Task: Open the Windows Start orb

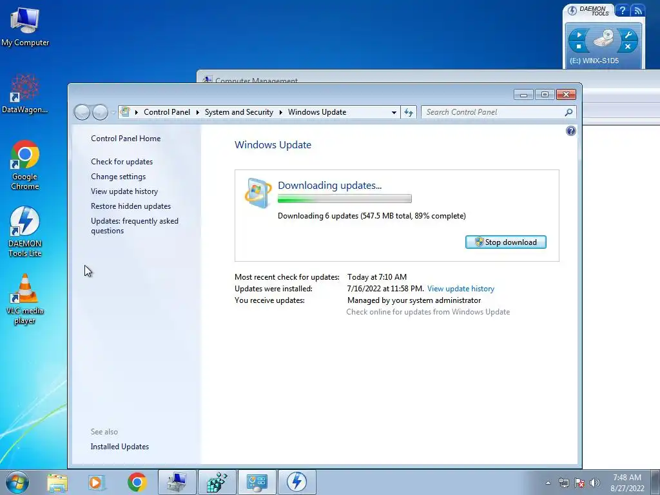Action: [17, 482]
